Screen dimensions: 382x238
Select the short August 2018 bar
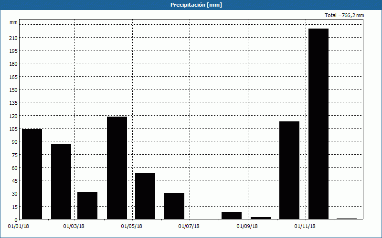tap(232, 216)
